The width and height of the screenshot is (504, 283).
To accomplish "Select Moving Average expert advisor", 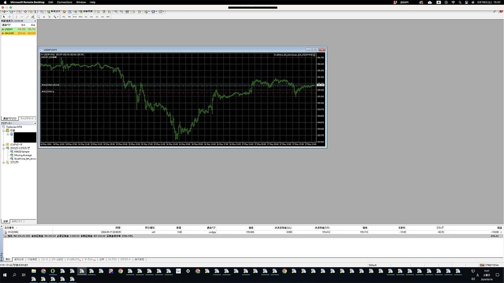I will pyautogui.click(x=23, y=155).
